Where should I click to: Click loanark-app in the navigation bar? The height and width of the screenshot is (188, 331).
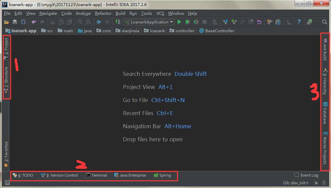point(21,31)
